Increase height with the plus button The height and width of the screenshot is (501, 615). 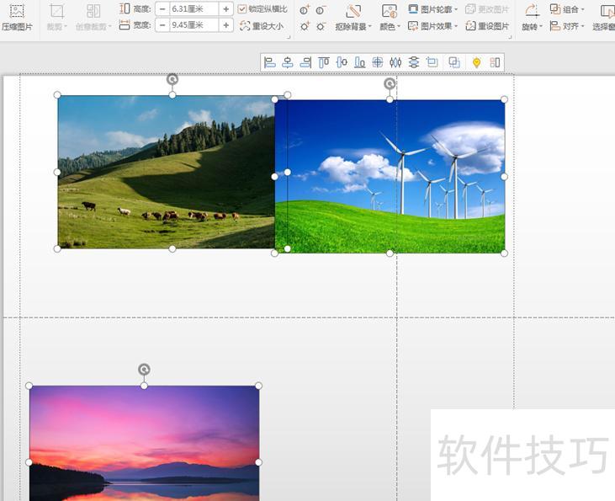pos(226,9)
